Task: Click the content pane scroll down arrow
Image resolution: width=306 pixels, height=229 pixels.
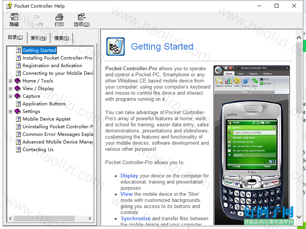Action: 299,217
